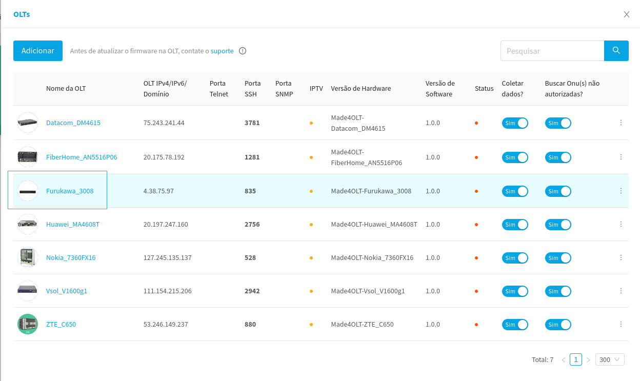The width and height of the screenshot is (640, 381).
Task: Click the ZTE_C650 device image
Action: [x=28, y=324]
